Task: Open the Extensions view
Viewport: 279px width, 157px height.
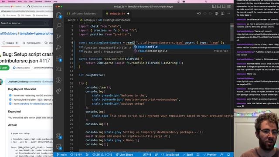Action: click(58, 58)
